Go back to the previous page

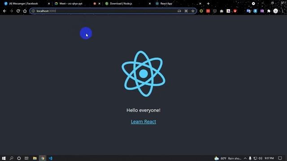click(x=4, y=11)
